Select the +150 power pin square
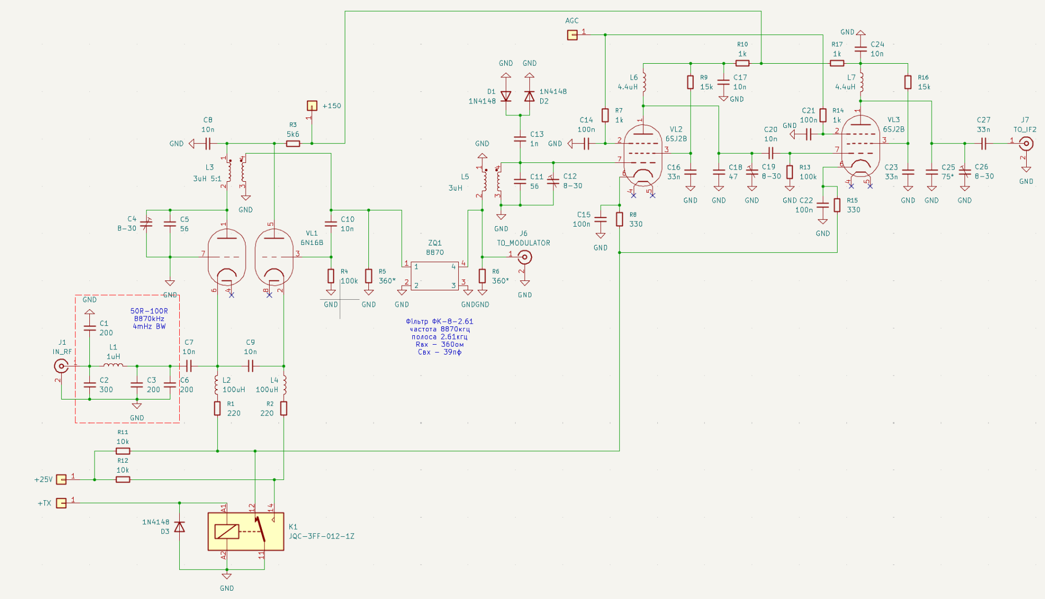The image size is (1045, 599). [x=311, y=106]
